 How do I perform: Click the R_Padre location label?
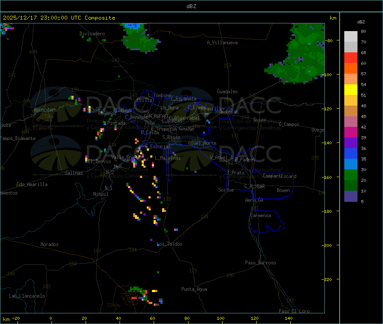click(244, 160)
